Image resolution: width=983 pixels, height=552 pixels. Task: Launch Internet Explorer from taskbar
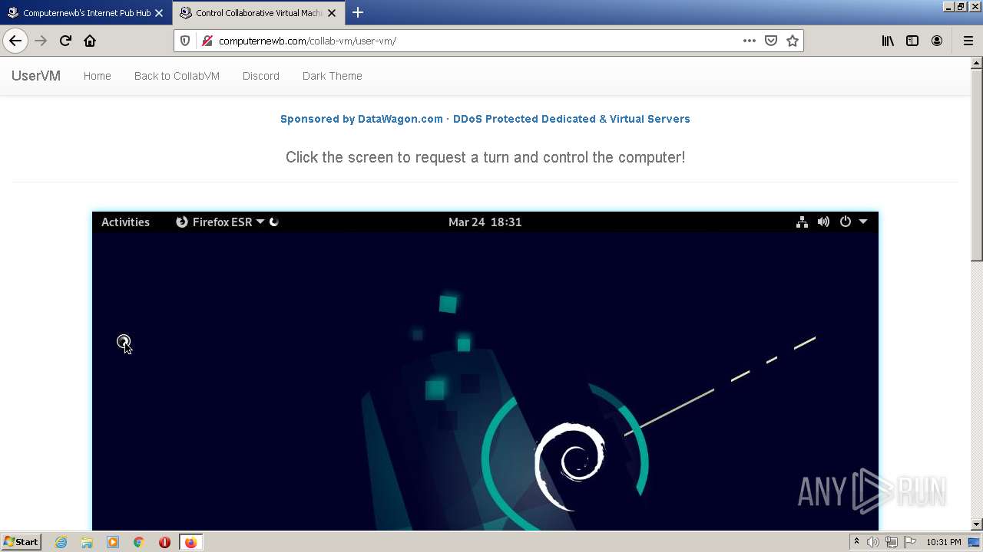coord(61,542)
